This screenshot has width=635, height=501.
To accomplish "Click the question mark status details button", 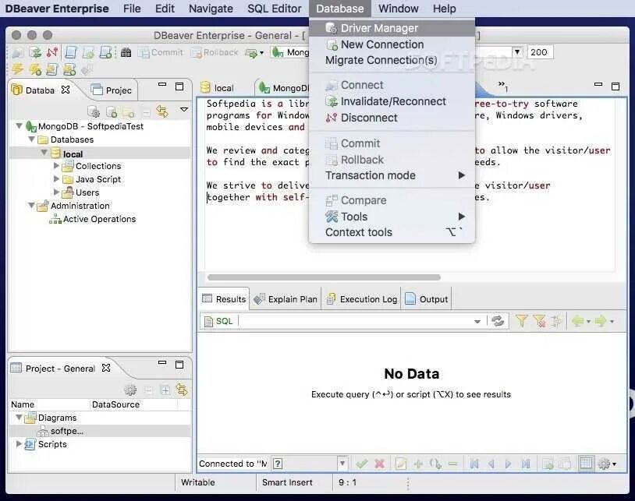I will 278,464.
